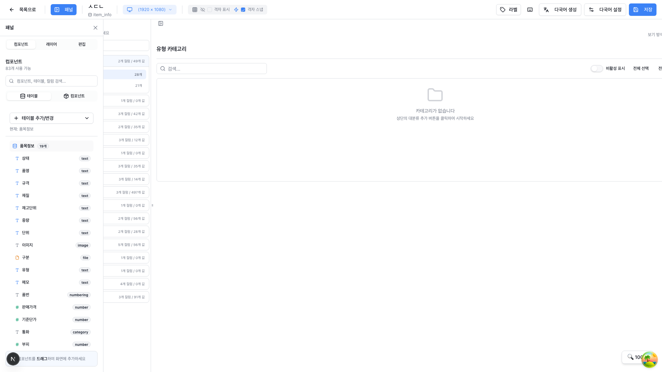The height and width of the screenshot is (372, 662).
Task: Click the zoom magnifier icon at bottom right
Action: pos(630,357)
